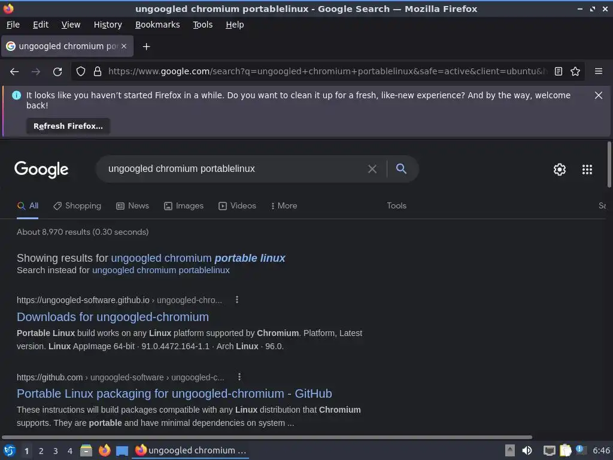Launch file manager from taskbar

[86, 450]
